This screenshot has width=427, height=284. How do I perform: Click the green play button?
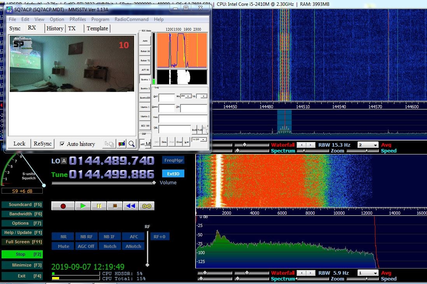coord(83,206)
